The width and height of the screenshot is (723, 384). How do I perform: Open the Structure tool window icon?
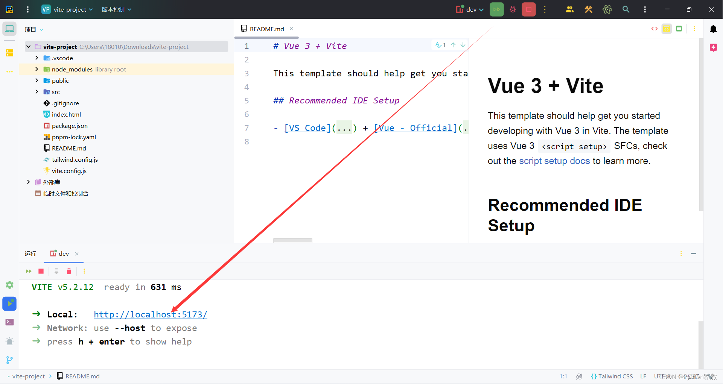9,53
